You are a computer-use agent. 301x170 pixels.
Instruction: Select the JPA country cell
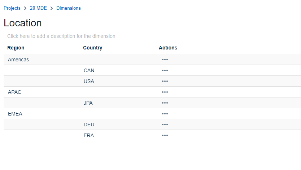[x=88, y=103]
